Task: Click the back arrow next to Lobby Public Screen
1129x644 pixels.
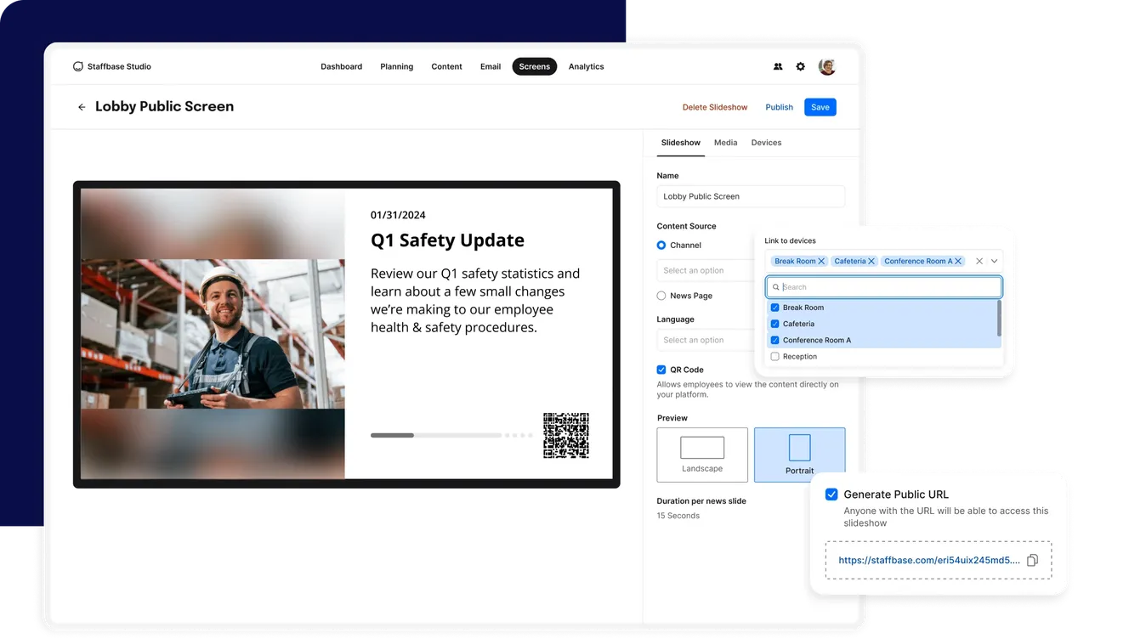Action: (82, 106)
